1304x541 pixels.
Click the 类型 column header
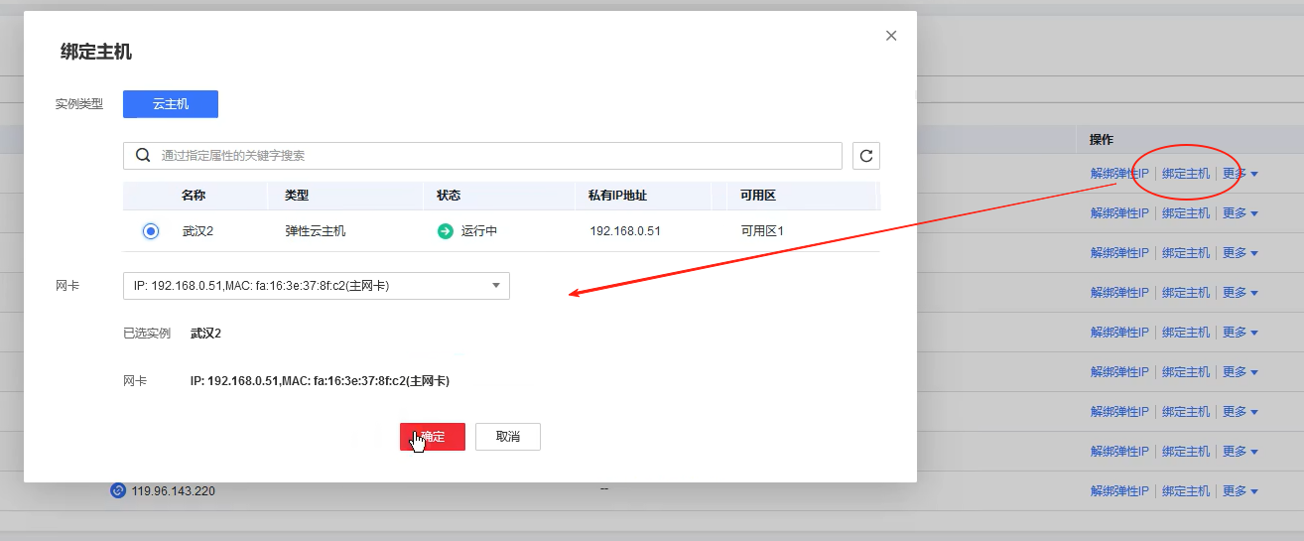297,196
